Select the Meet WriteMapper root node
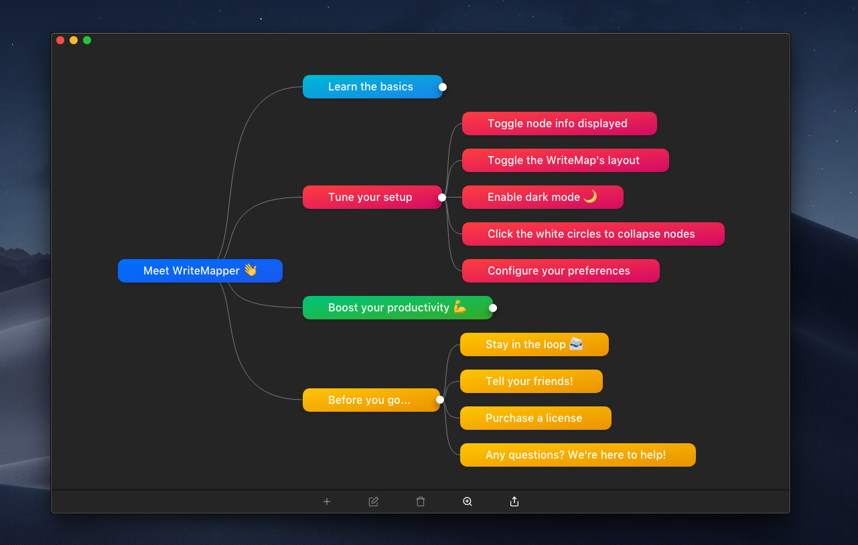Image resolution: width=858 pixels, height=545 pixels. (x=200, y=270)
